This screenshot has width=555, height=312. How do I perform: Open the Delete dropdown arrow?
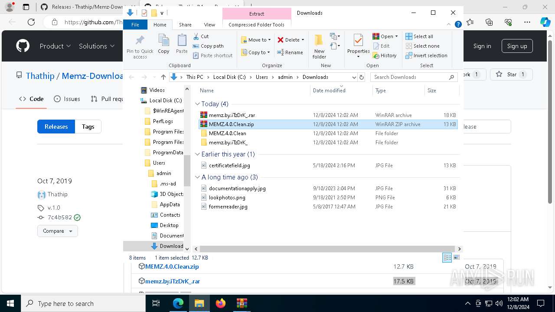(x=303, y=40)
